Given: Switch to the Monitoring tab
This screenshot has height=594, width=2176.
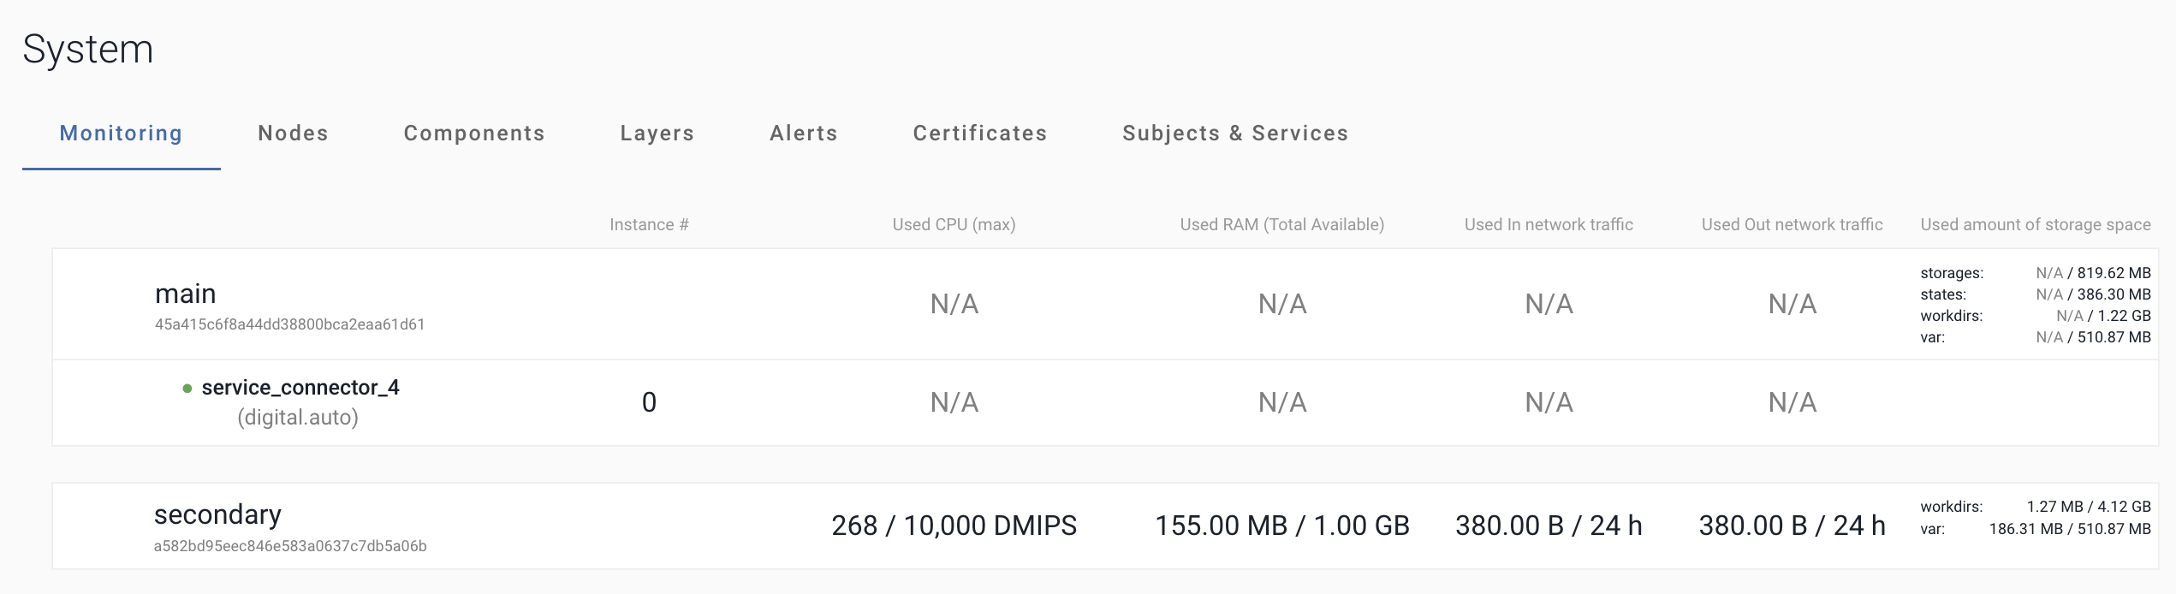Looking at the screenshot, I should point(121,134).
